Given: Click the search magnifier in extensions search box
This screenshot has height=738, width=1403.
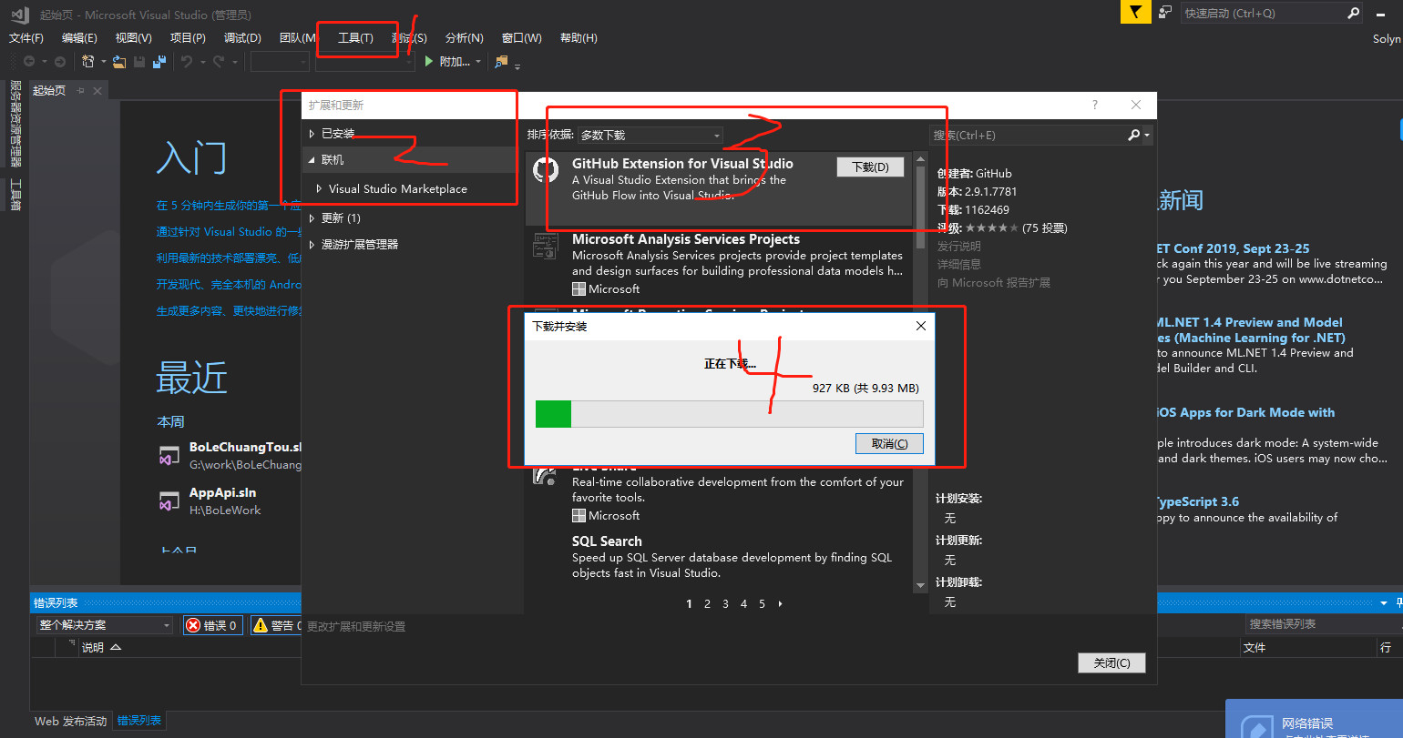Looking at the screenshot, I should (x=1134, y=135).
